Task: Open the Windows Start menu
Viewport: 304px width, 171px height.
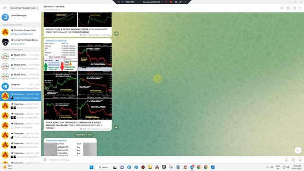Action: tap(91, 167)
